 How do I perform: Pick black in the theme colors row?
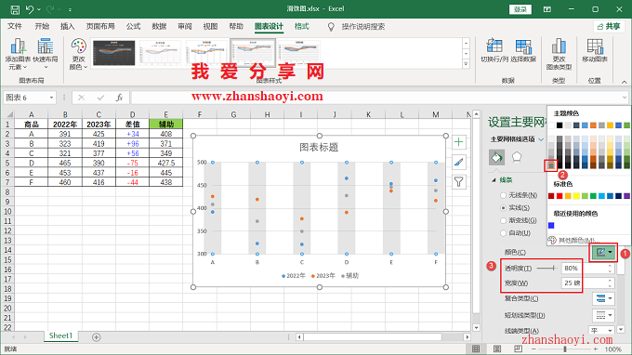[x=560, y=125]
